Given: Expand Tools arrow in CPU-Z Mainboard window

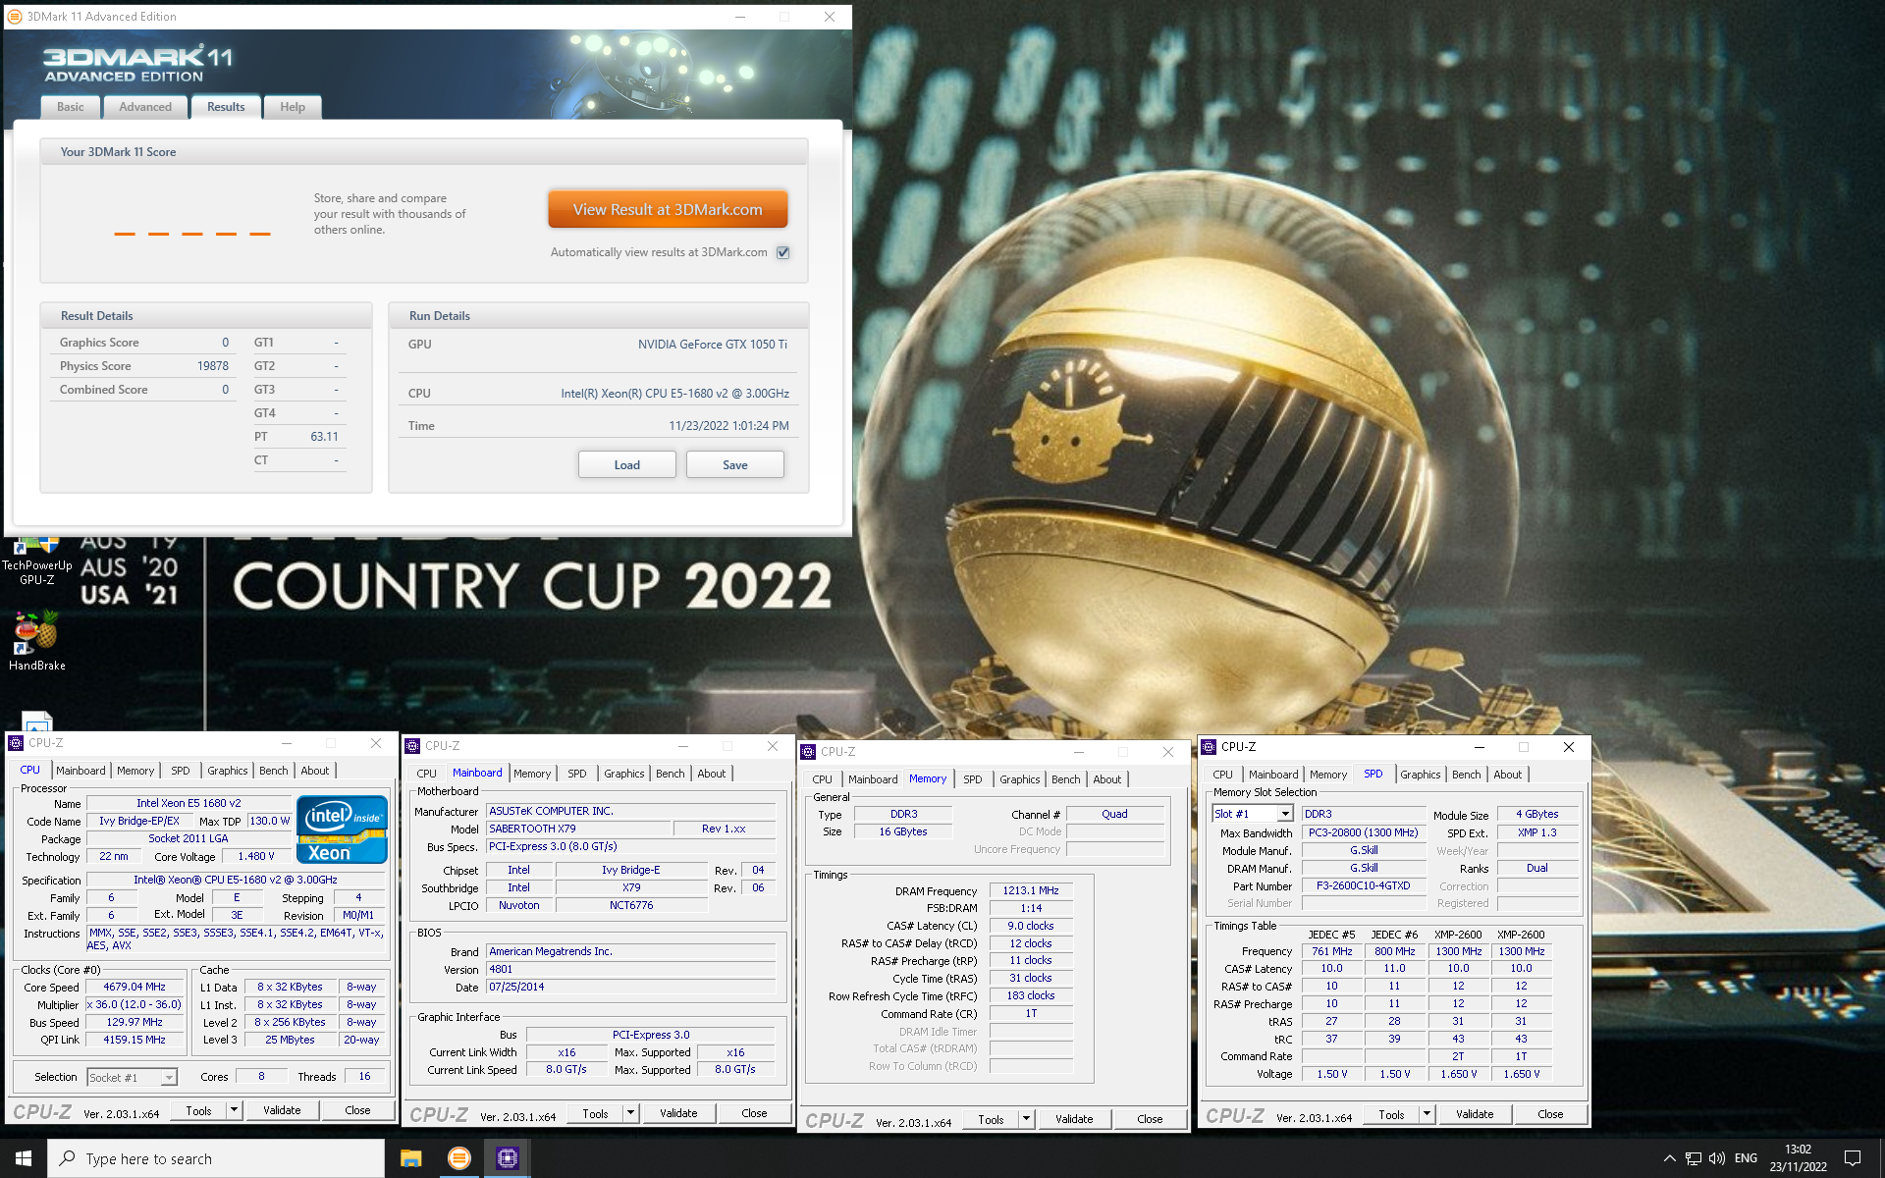Looking at the screenshot, I should click(x=630, y=1113).
